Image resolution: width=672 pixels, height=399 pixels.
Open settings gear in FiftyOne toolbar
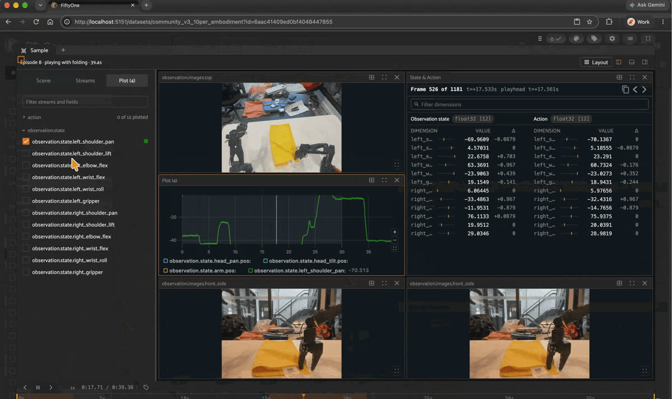pyautogui.click(x=612, y=39)
